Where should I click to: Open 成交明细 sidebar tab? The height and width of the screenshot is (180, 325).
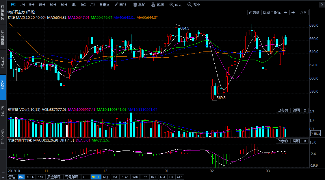3,137
